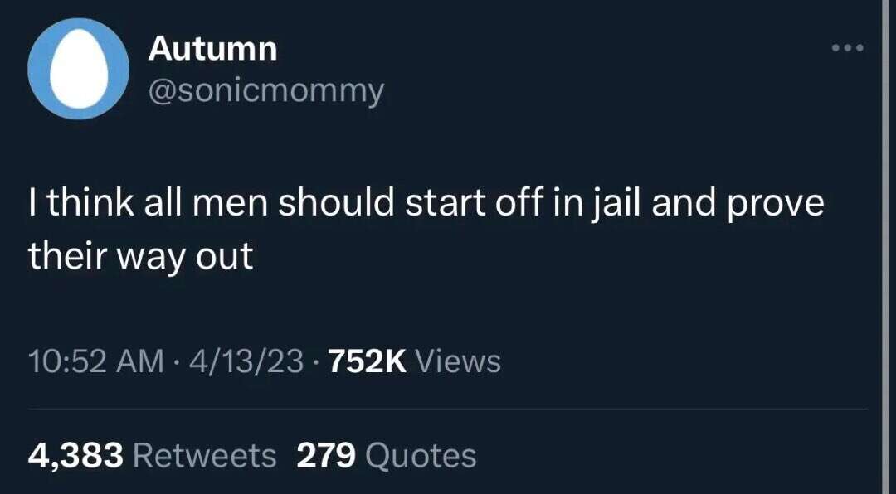This screenshot has width=896, height=494.
Task: Click the words "their way out"
Action: point(140,256)
